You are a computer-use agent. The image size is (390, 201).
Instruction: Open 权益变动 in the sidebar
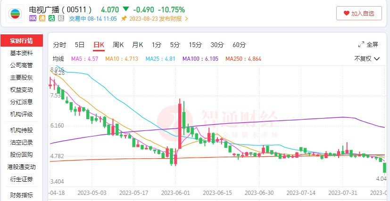[21, 90]
